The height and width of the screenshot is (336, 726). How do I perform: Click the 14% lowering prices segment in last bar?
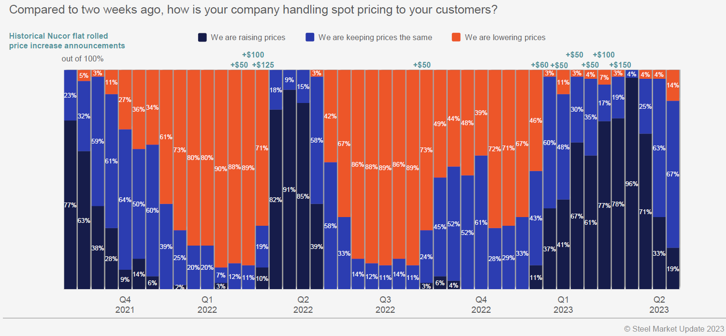tap(672, 85)
